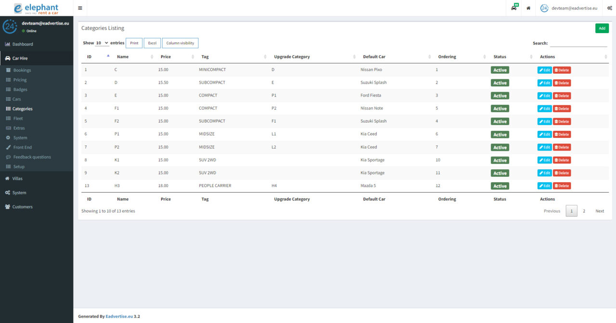Go to Dashboard in sidebar
616x323 pixels.
[22, 44]
